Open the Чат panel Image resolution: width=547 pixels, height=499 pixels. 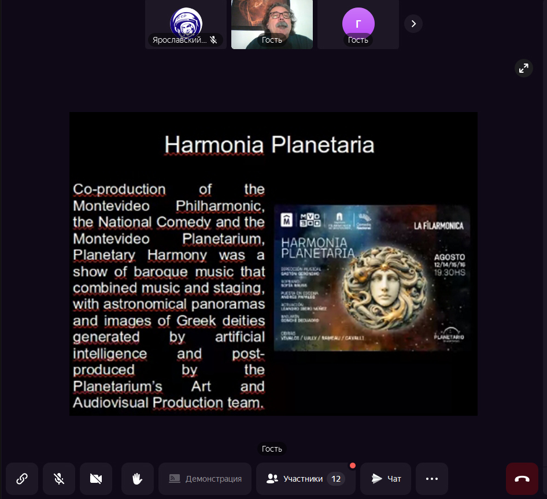click(386, 479)
